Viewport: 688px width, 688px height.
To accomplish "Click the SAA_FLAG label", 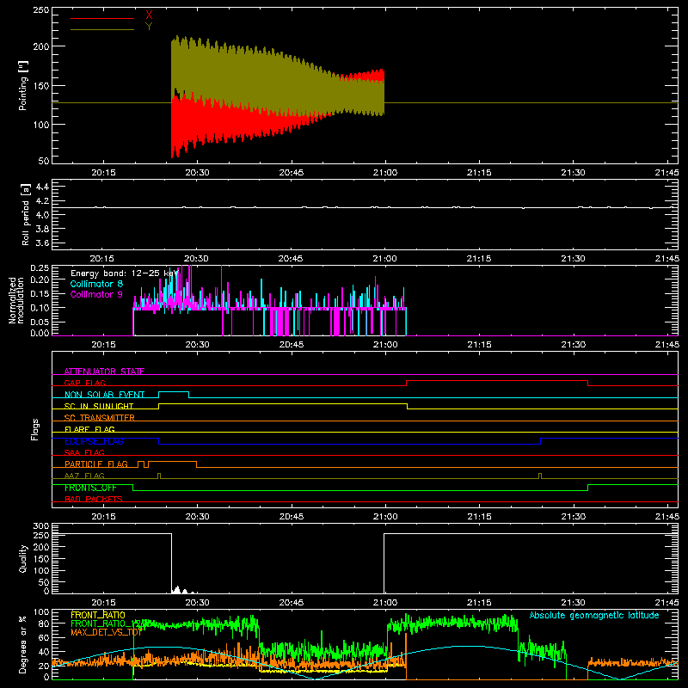I will coord(84,452).
